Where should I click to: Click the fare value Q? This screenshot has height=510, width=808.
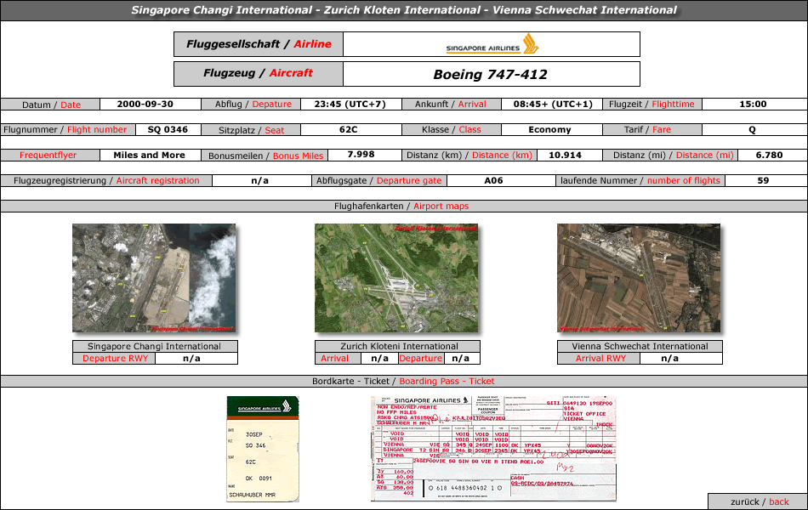tap(753, 130)
